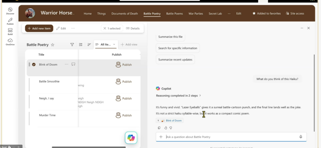Screen dimensions: 321x148
Task: Open the Build icon in sidebar
Action: [10, 30]
